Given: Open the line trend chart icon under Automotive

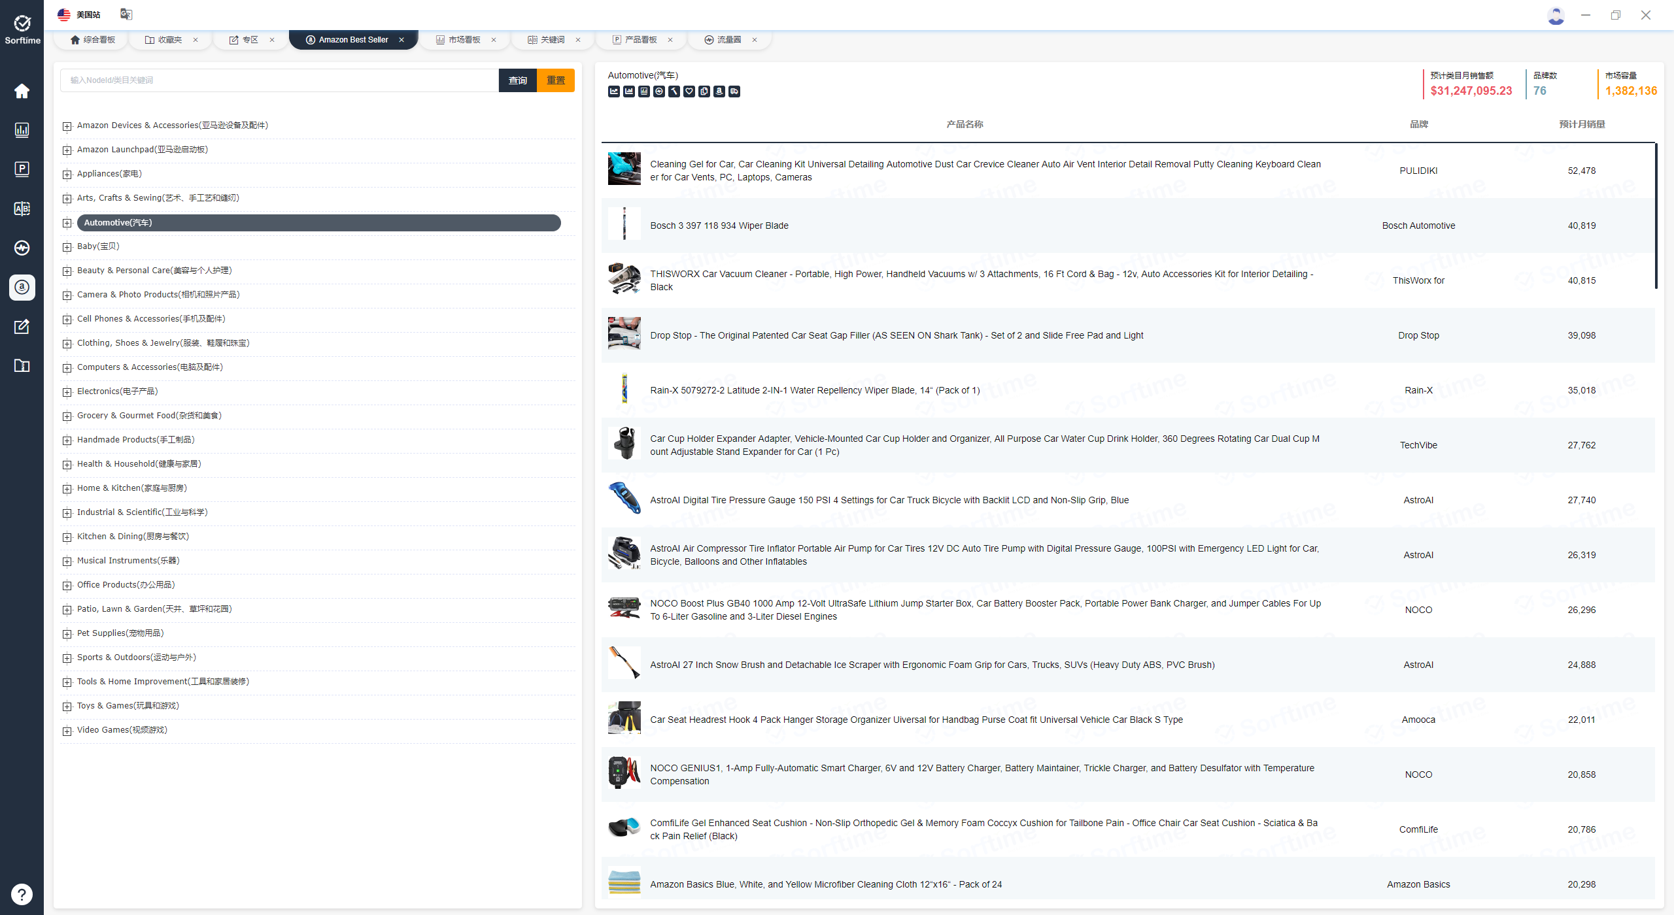Looking at the screenshot, I should [x=613, y=91].
